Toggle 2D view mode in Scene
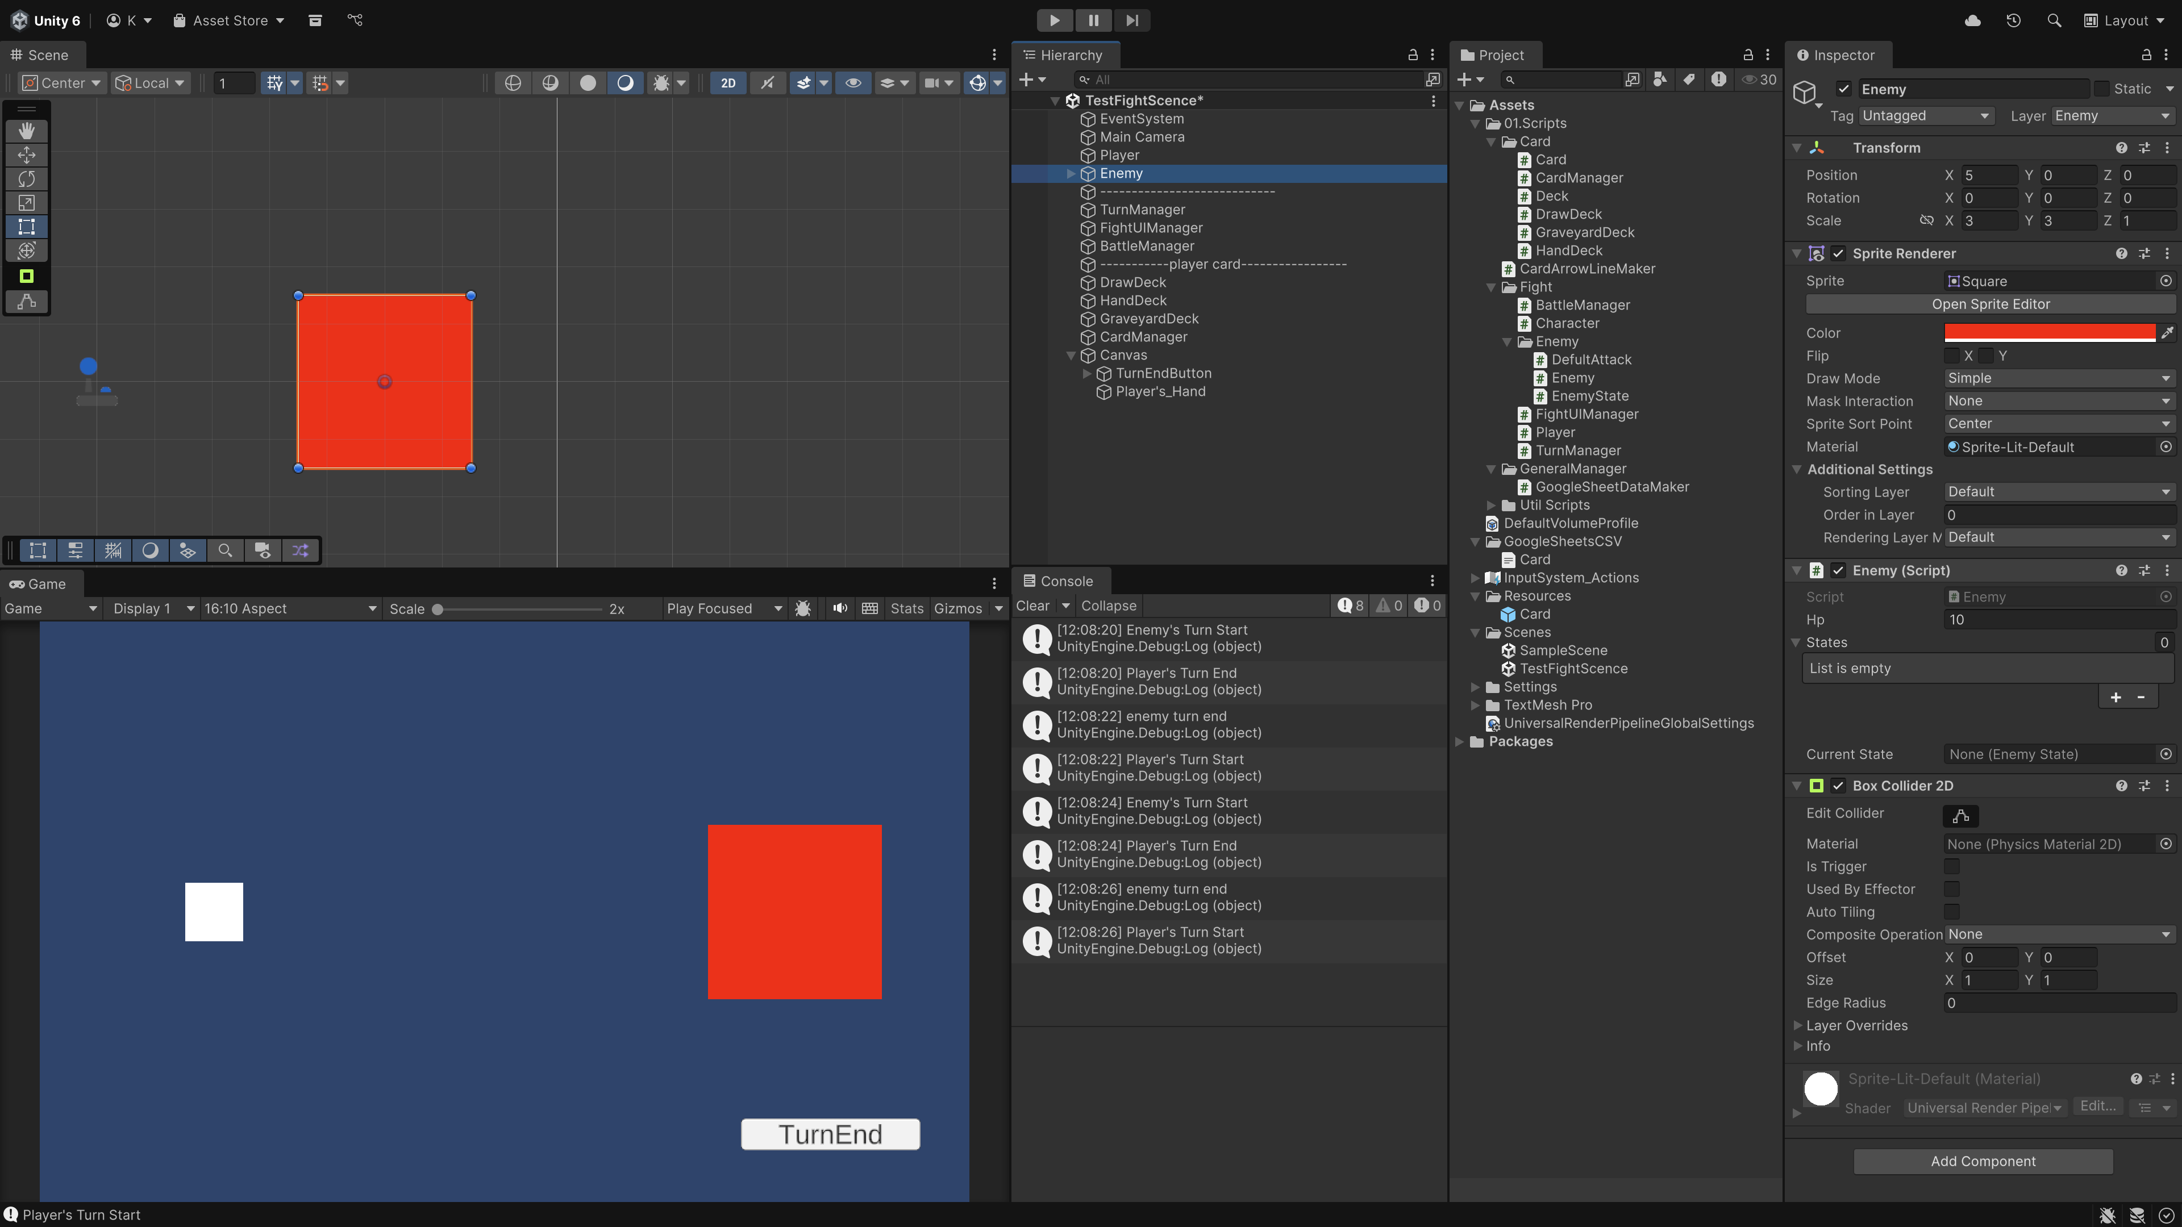Screen dimensions: 2182x1227 point(727,83)
